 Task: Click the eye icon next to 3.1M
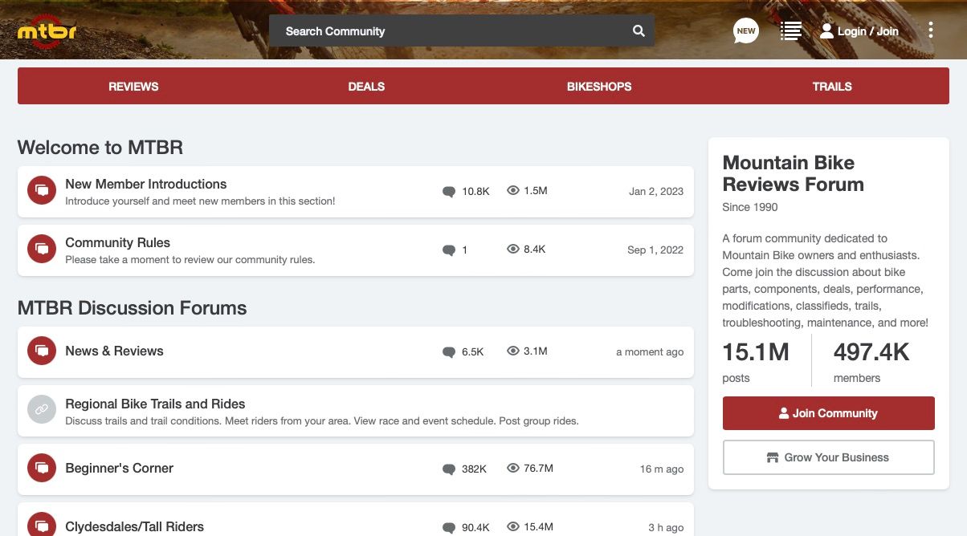513,351
